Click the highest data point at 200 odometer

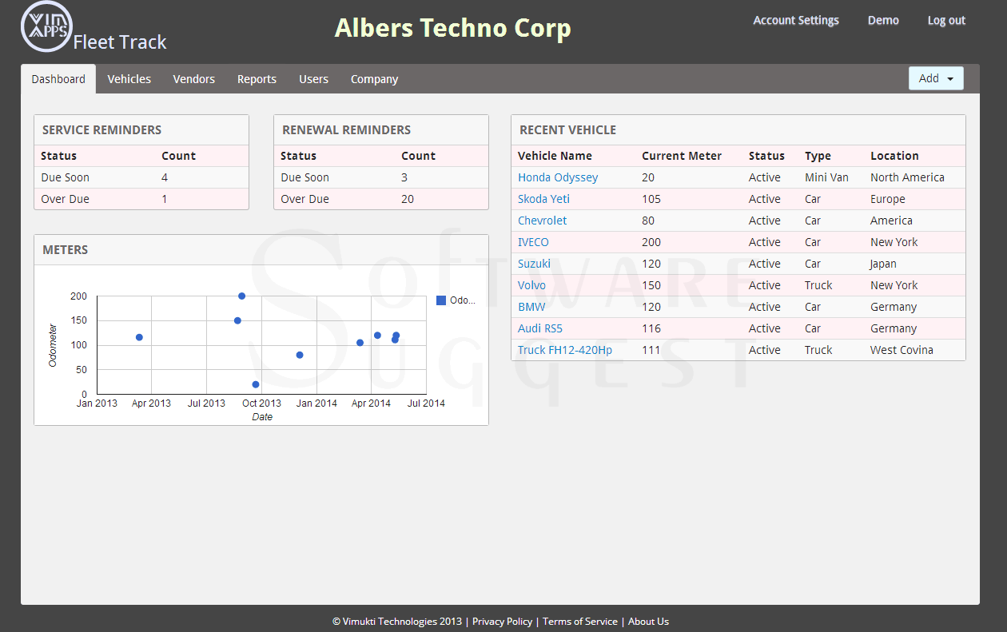click(242, 296)
